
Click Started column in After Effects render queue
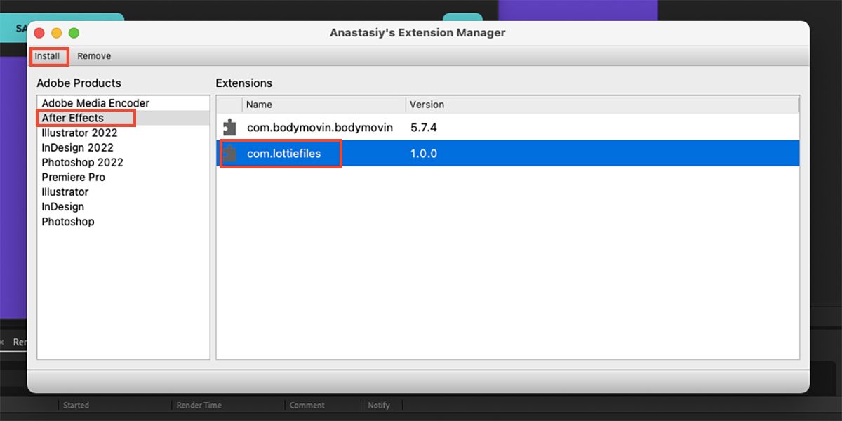click(x=76, y=405)
